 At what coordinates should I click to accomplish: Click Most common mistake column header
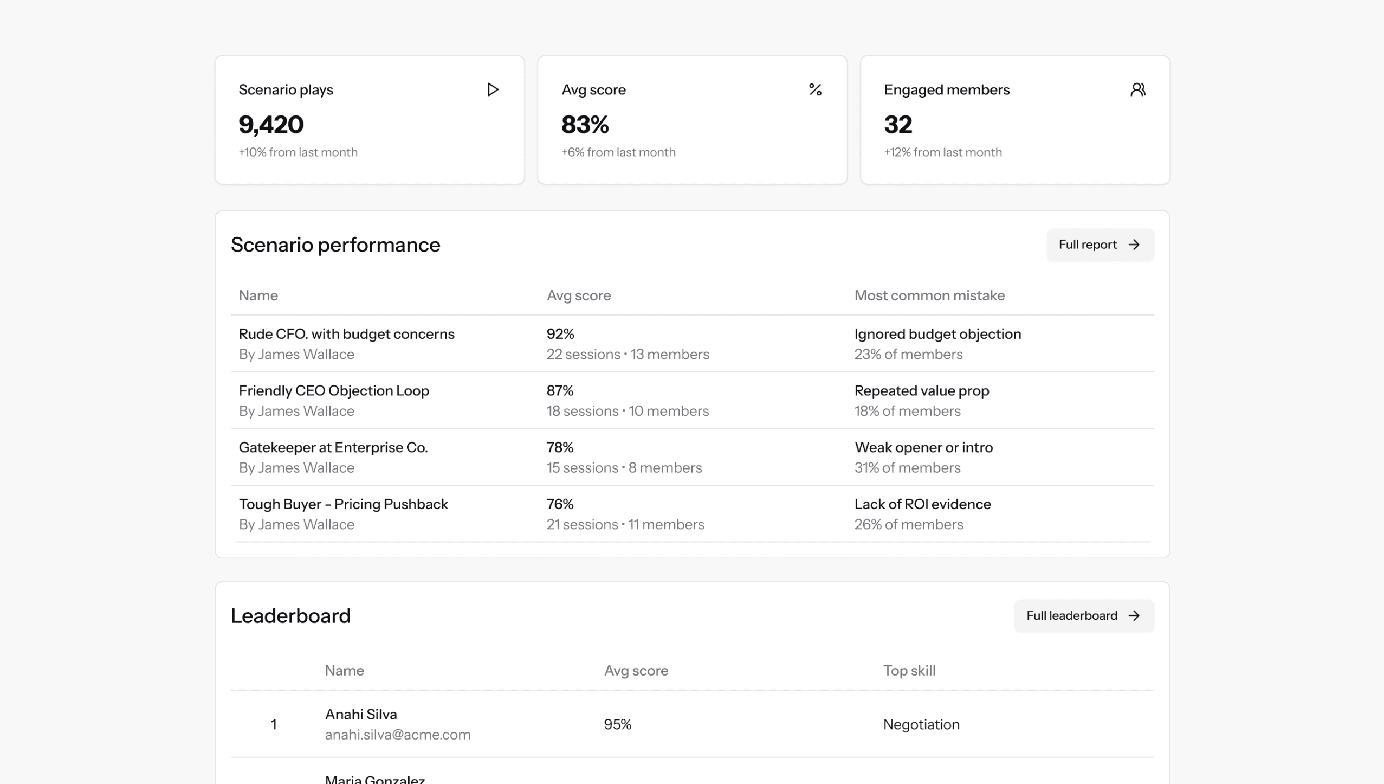click(x=929, y=295)
